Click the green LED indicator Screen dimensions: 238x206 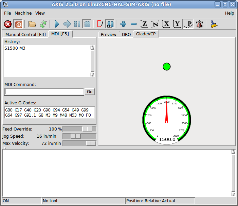tap(166, 67)
